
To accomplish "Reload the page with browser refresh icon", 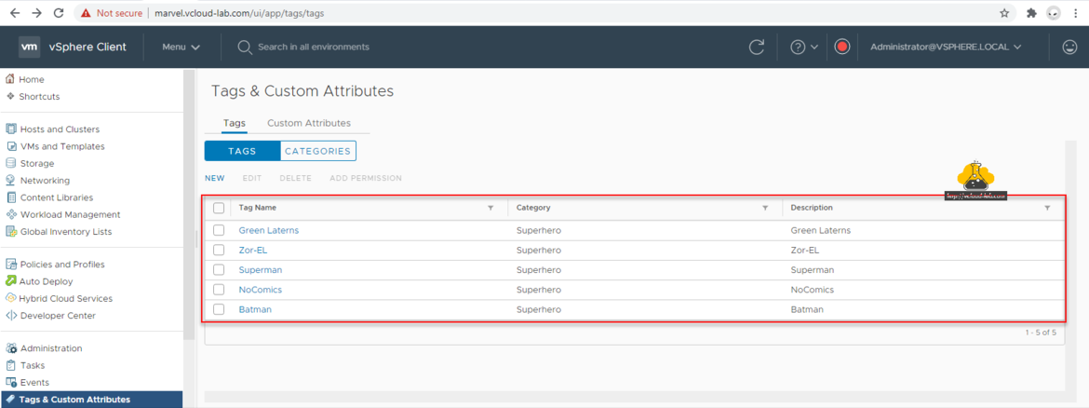I will coord(59,12).
